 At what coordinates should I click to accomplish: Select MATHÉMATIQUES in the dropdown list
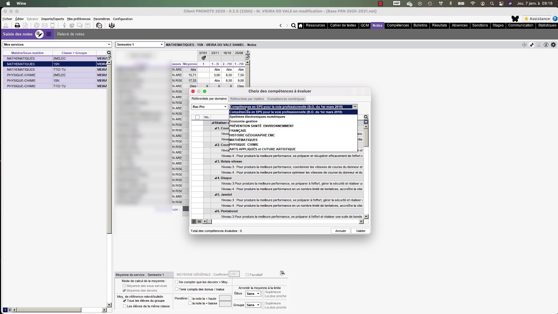[243, 140]
